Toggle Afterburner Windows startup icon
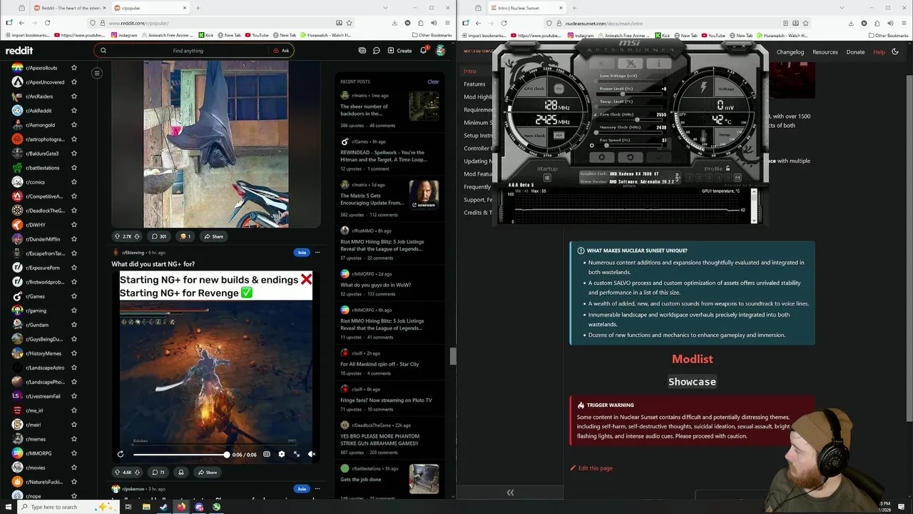 click(547, 178)
